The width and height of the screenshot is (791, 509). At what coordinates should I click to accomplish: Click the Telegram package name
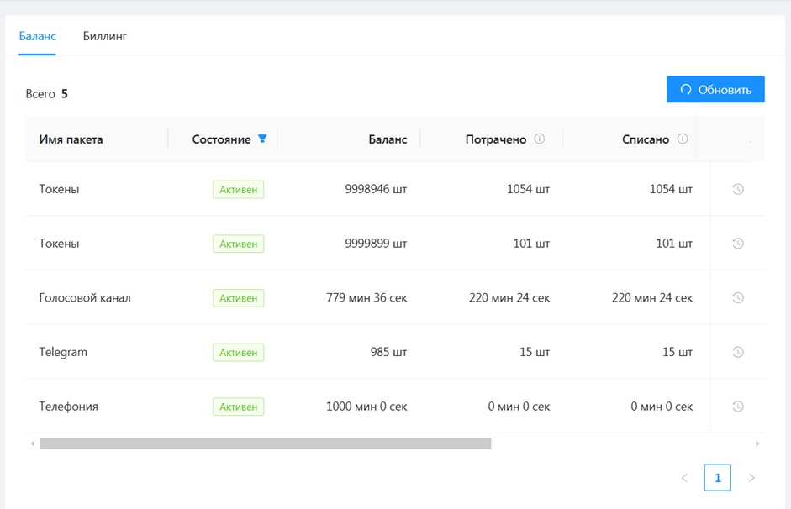pyautogui.click(x=63, y=352)
